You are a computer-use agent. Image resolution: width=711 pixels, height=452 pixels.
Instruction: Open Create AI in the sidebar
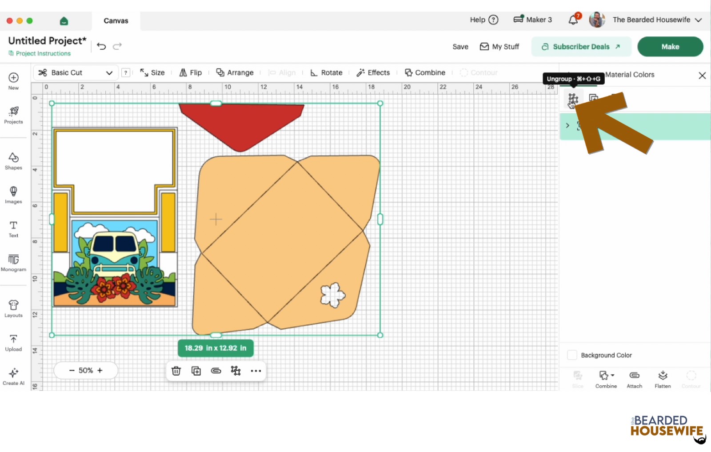pyautogui.click(x=13, y=376)
